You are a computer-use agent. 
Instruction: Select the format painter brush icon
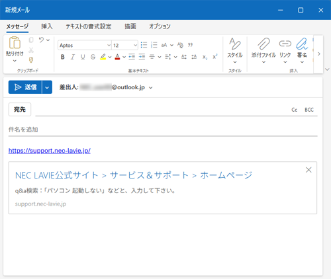(x=31, y=60)
